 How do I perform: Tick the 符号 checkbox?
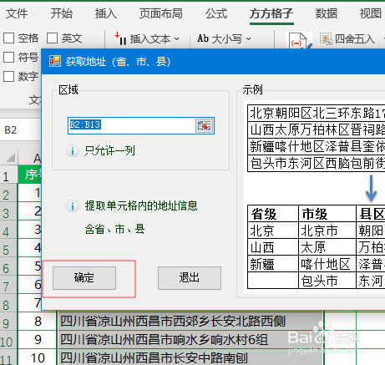pyautogui.click(x=8, y=58)
